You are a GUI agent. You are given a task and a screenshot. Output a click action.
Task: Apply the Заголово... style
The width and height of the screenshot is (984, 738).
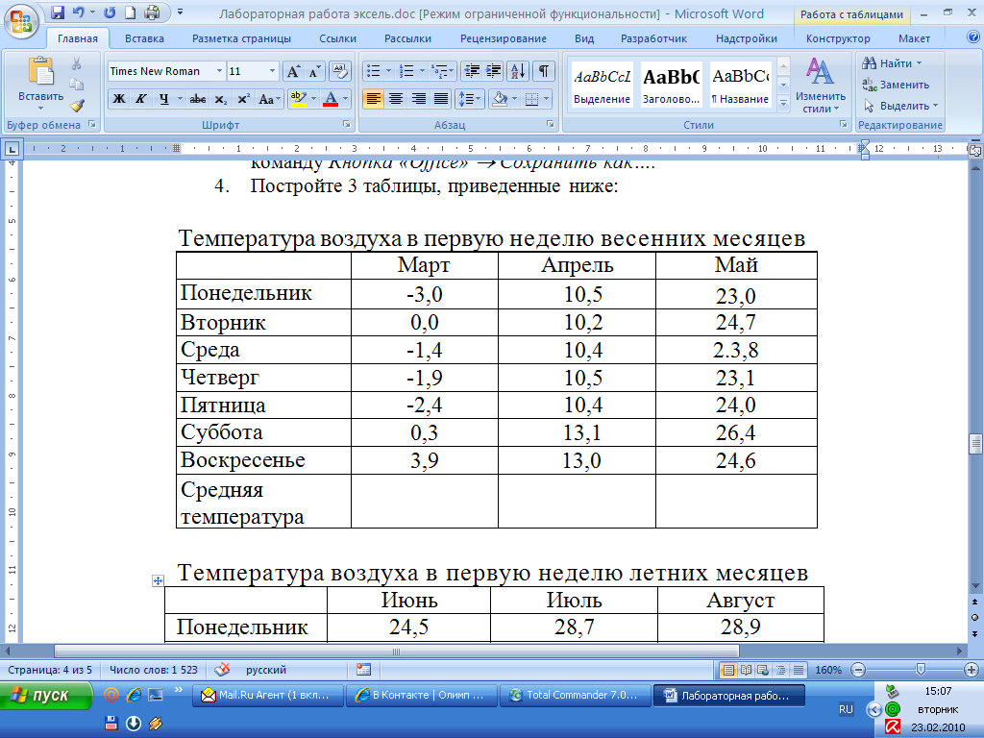coord(671,85)
